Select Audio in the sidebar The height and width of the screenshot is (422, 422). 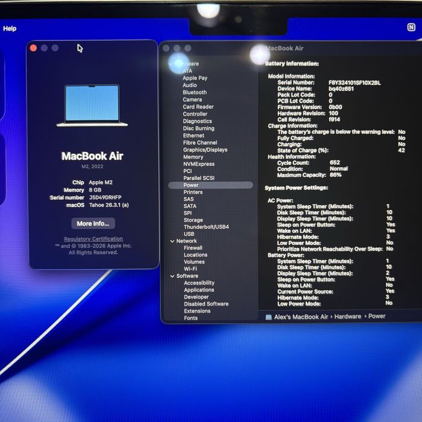click(190, 85)
